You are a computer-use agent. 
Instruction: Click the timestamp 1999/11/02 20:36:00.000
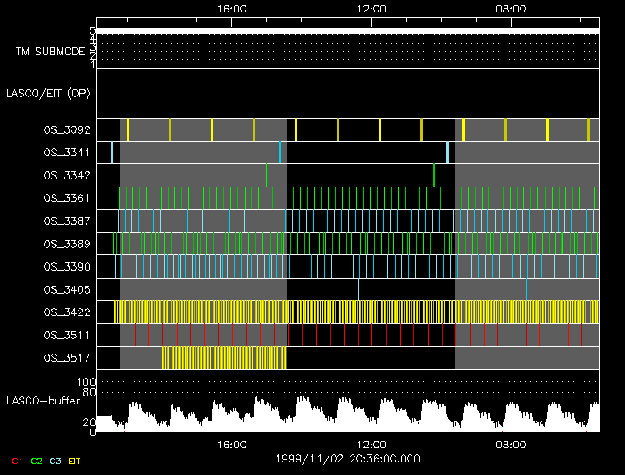coord(347,459)
